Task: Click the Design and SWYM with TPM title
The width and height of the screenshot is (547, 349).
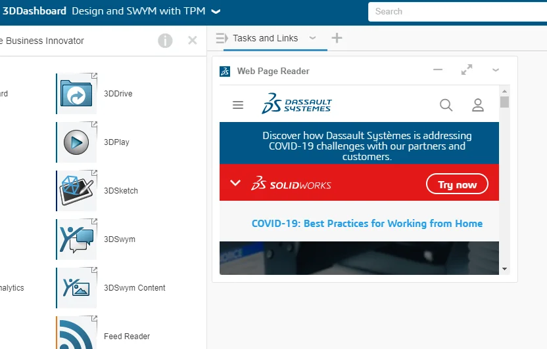Action: coord(139,11)
